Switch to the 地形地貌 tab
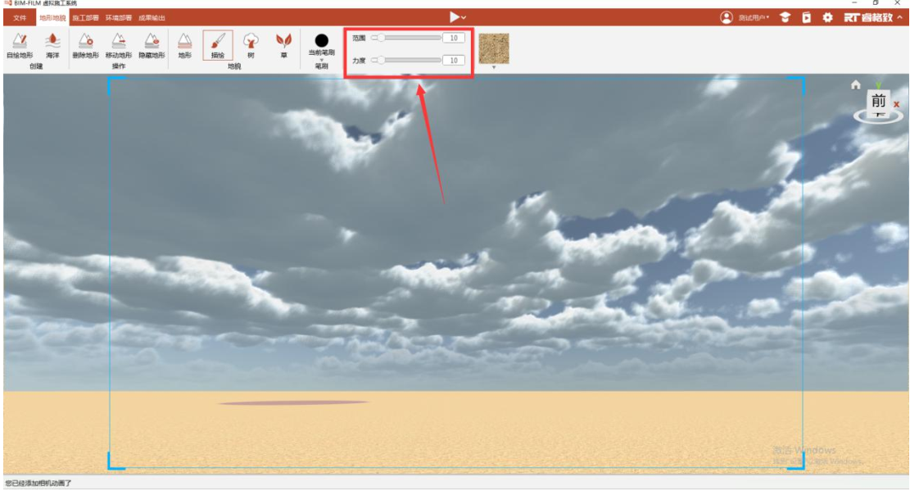 click(52, 17)
